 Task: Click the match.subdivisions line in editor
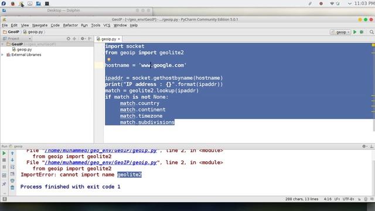tap(147, 122)
